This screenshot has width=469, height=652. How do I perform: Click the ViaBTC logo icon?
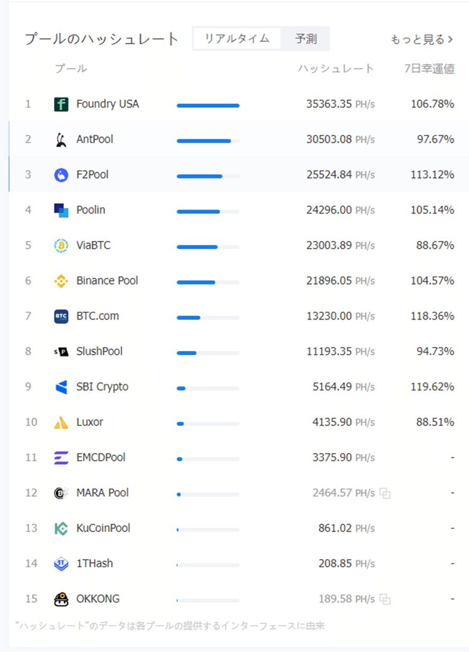tap(61, 246)
